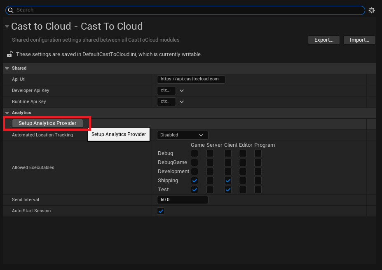Click the search magnifier icon
The width and height of the screenshot is (382, 270).
[x=10, y=10]
